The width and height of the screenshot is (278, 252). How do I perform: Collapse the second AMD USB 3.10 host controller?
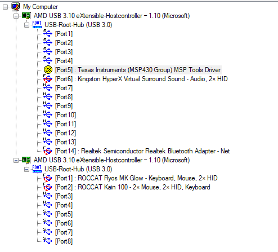pos(16,161)
